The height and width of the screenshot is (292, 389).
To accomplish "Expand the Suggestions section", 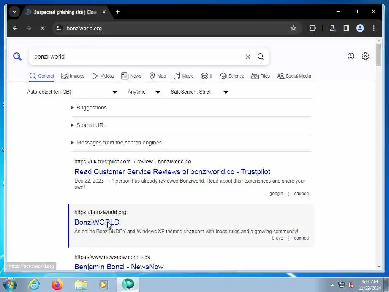I will [89, 108].
